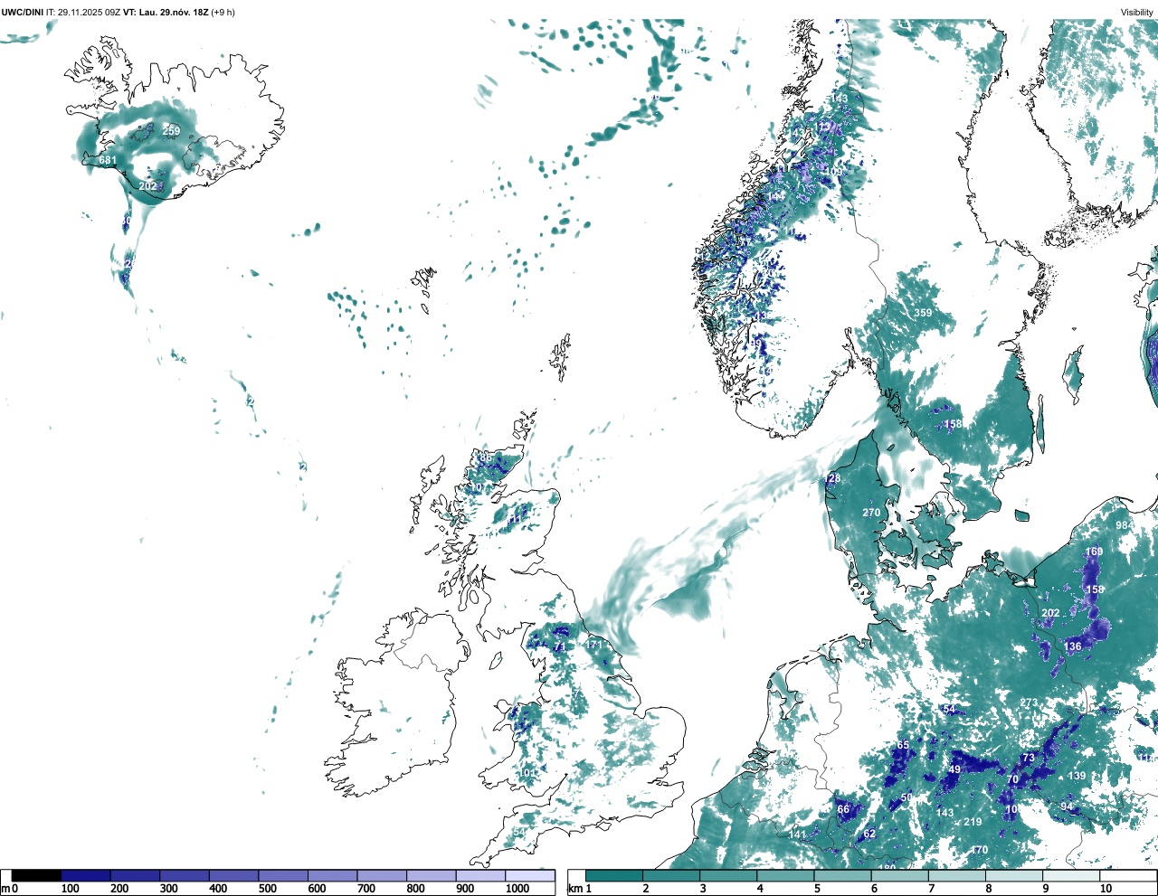Image resolution: width=1158 pixels, height=896 pixels.
Task: Click the '94' visibility value
Action: [x=1067, y=806]
